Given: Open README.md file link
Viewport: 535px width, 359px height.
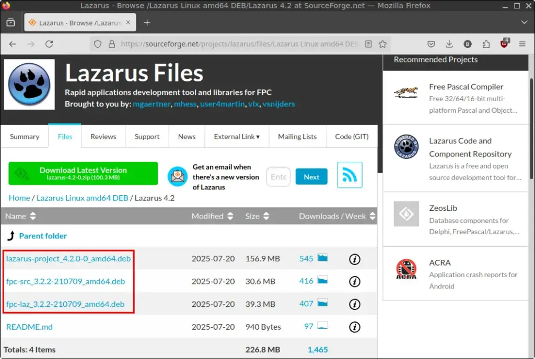Looking at the screenshot, I should pos(29,327).
